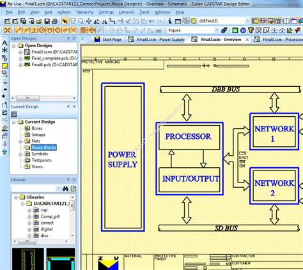
Task: Click the orange crosshair target icon
Action: (x=92, y=30)
